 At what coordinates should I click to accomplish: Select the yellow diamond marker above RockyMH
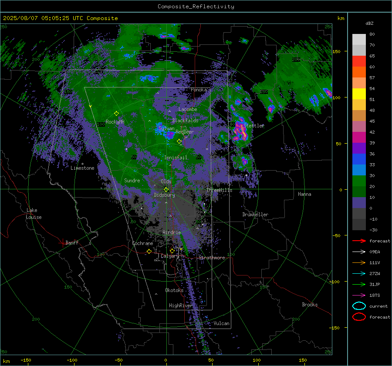(x=116, y=114)
